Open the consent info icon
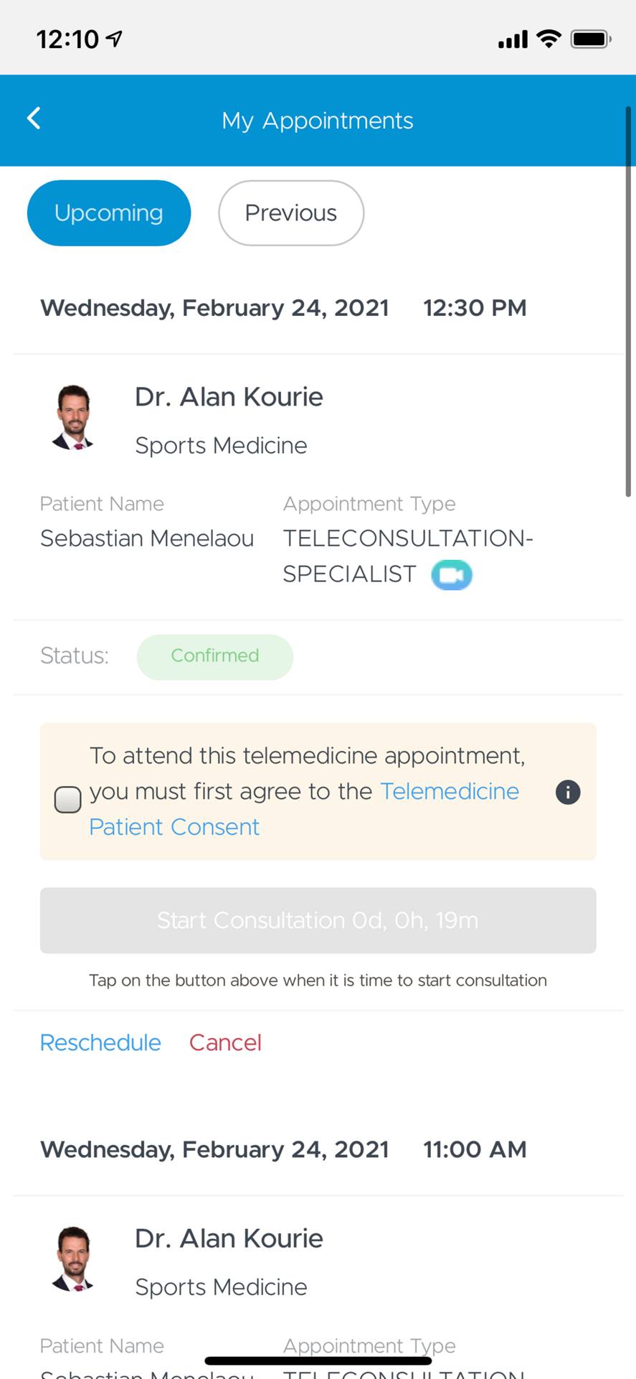Viewport: 636px width, 1379px height. (567, 793)
